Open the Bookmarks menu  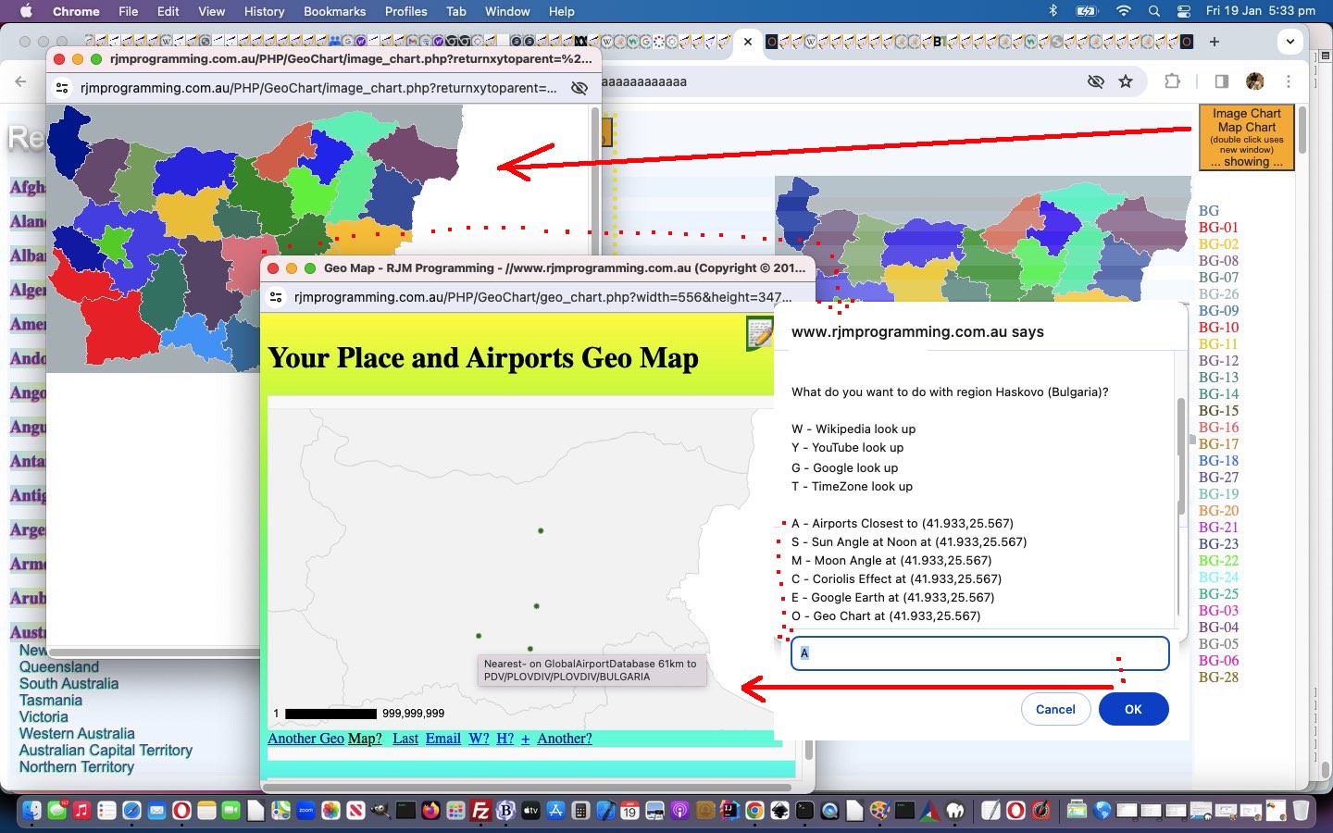pyautogui.click(x=334, y=11)
